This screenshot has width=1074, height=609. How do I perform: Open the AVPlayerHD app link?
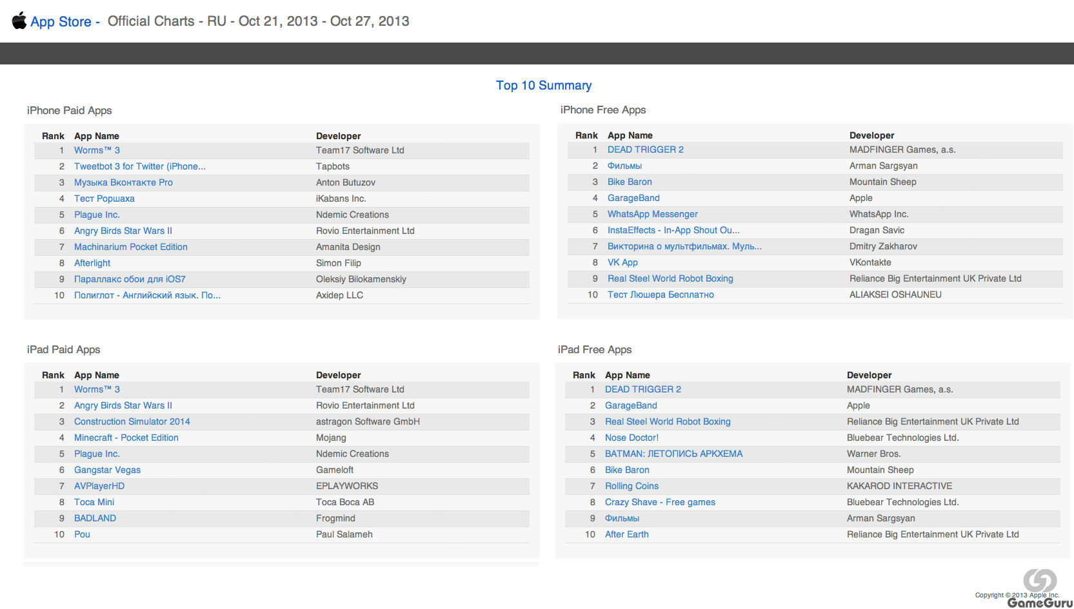click(99, 486)
